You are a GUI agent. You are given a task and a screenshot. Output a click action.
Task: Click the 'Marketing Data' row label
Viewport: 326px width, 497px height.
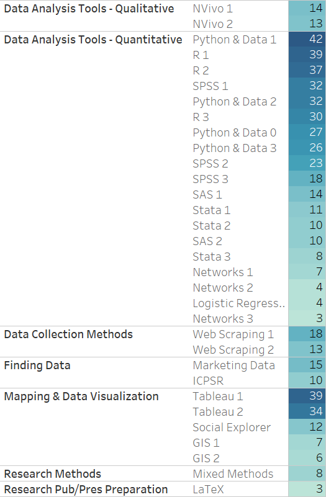(x=233, y=366)
